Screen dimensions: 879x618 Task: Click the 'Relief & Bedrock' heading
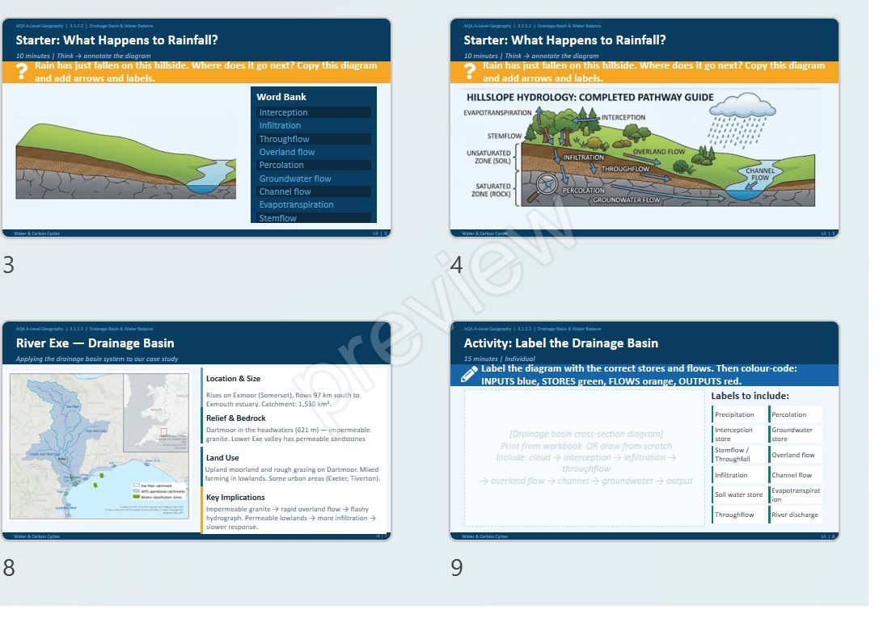[x=236, y=418]
